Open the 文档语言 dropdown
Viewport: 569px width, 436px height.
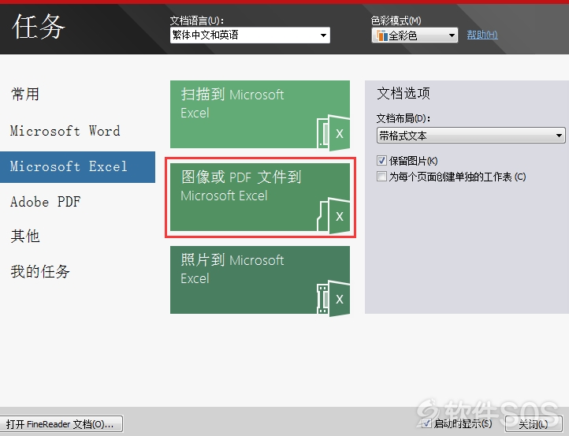[250, 35]
